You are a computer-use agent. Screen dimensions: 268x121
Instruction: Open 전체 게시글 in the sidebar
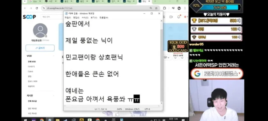pyautogui.click(x=32, y=101)
